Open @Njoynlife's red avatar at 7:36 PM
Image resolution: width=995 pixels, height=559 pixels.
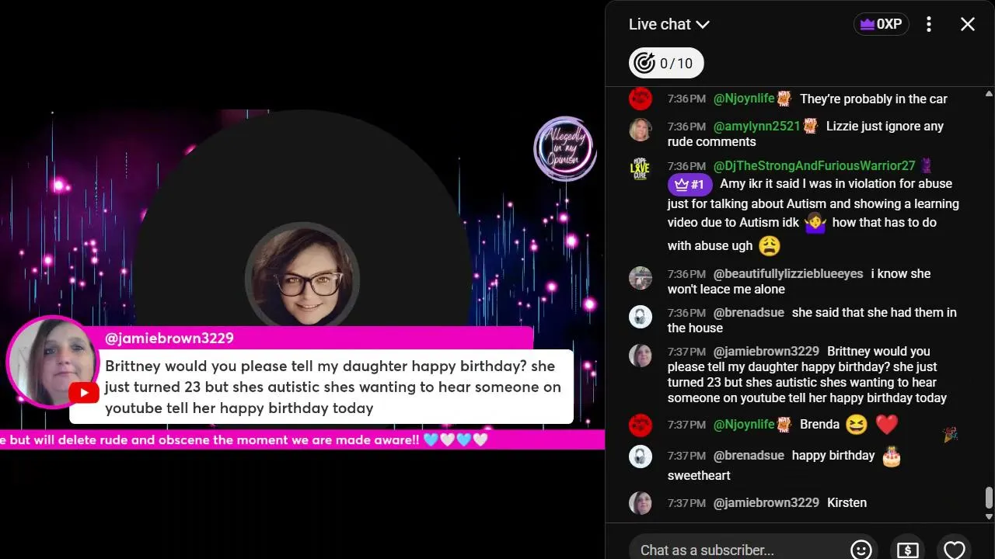pyautogui.click(x=641, y=99)
